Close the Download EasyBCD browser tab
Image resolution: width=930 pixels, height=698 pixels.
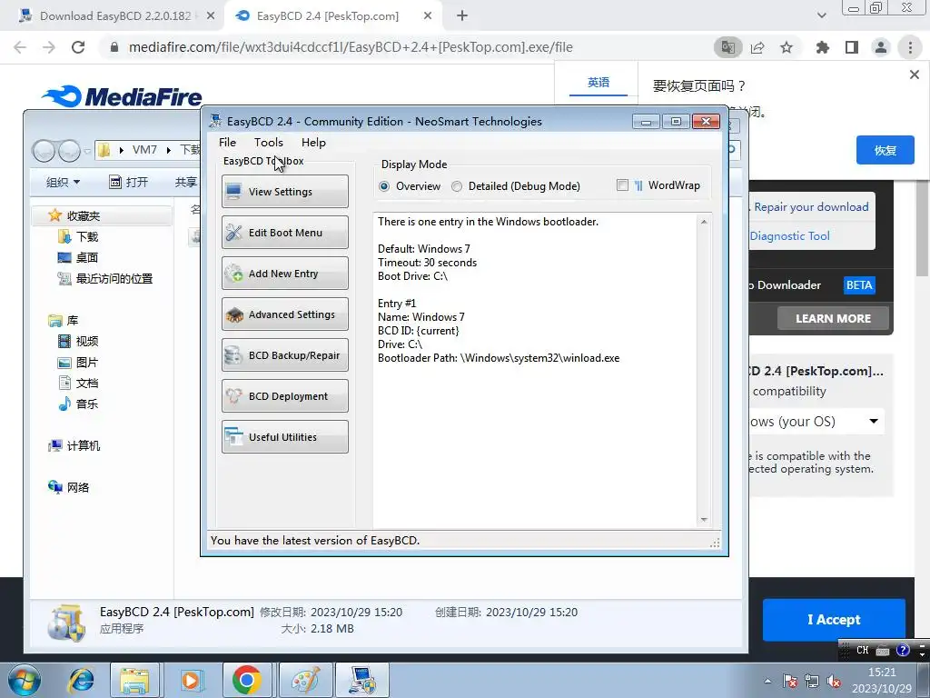pos(211,16)
